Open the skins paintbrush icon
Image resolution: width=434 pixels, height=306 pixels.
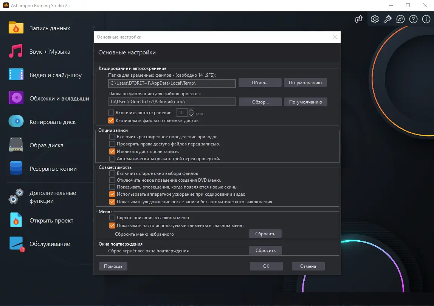tap(387, 19)
